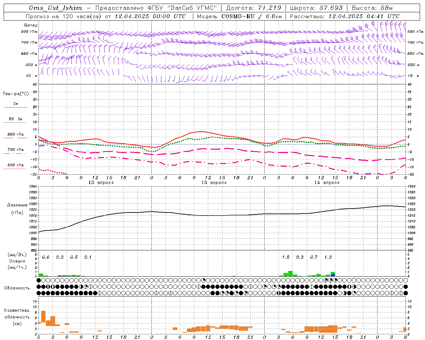Click the Рассчитано: 12.04.2025 04:41 UTC text
This screenshot has height=340, width=425.
(x=345, y=16)
